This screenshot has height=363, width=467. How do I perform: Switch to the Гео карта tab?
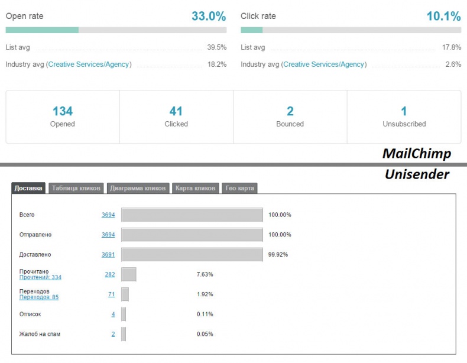[239, 188]
